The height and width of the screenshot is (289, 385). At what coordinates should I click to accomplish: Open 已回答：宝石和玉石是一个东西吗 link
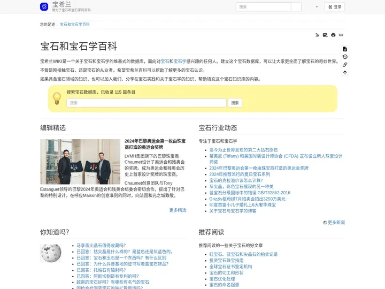coord(121,258)
